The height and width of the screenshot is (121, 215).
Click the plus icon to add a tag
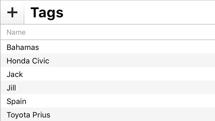click(12, 13)
